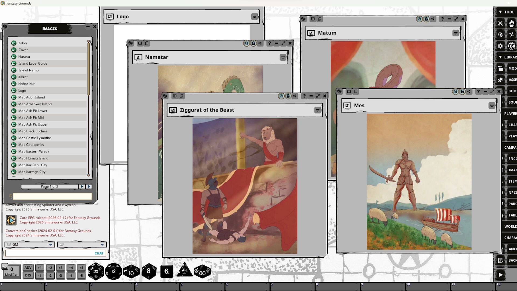
Task: Click the CHAT button below the message box
Action: [99, 253]
